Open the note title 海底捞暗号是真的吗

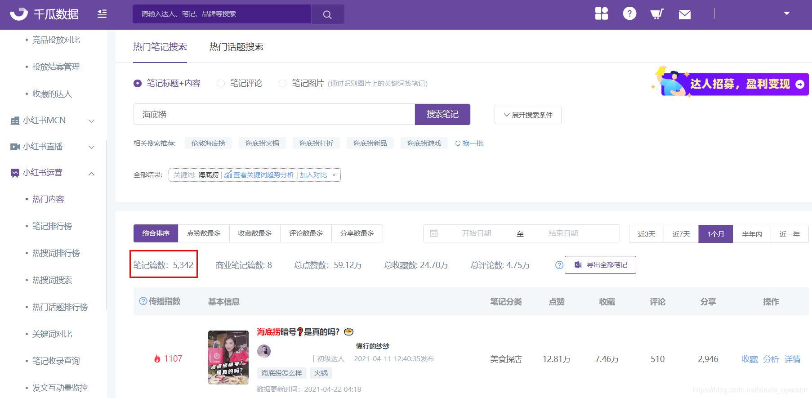point(305,332)
